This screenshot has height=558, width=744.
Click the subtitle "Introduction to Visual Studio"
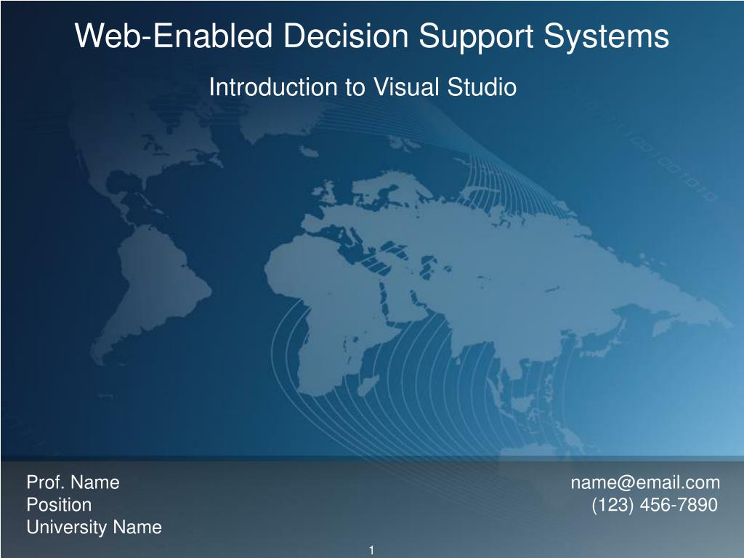[363, 87]
